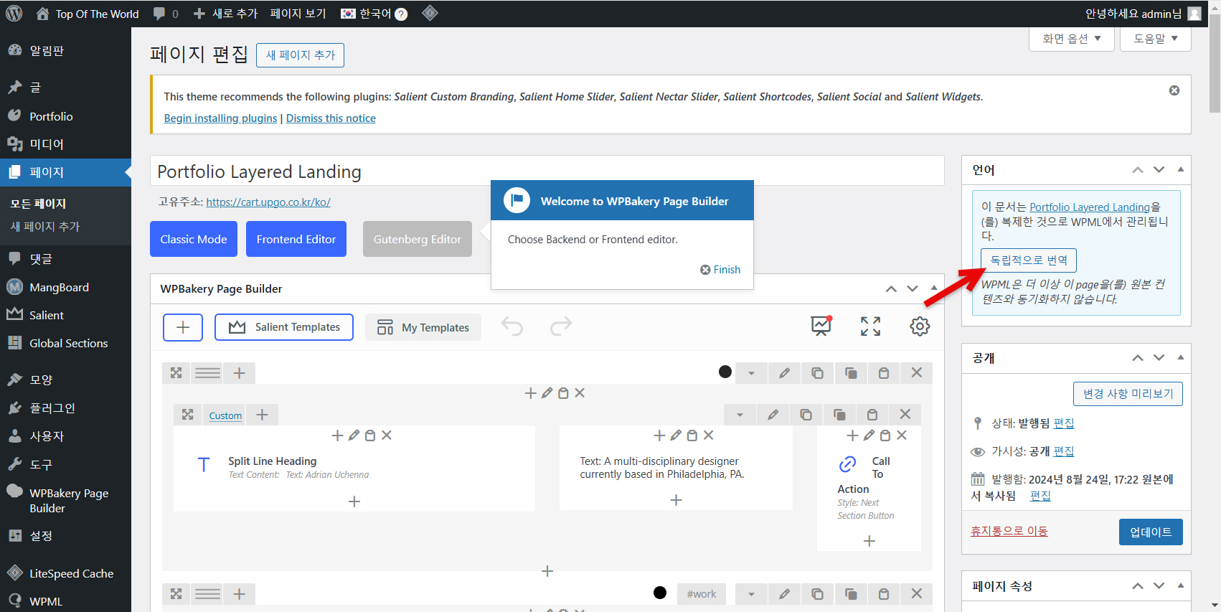Delete the Custom inner row X icon
Viewport: 1221px width, 612px height.
point(905,415)
